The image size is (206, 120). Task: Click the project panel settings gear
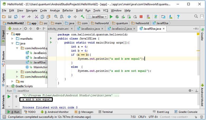[38, 28]
